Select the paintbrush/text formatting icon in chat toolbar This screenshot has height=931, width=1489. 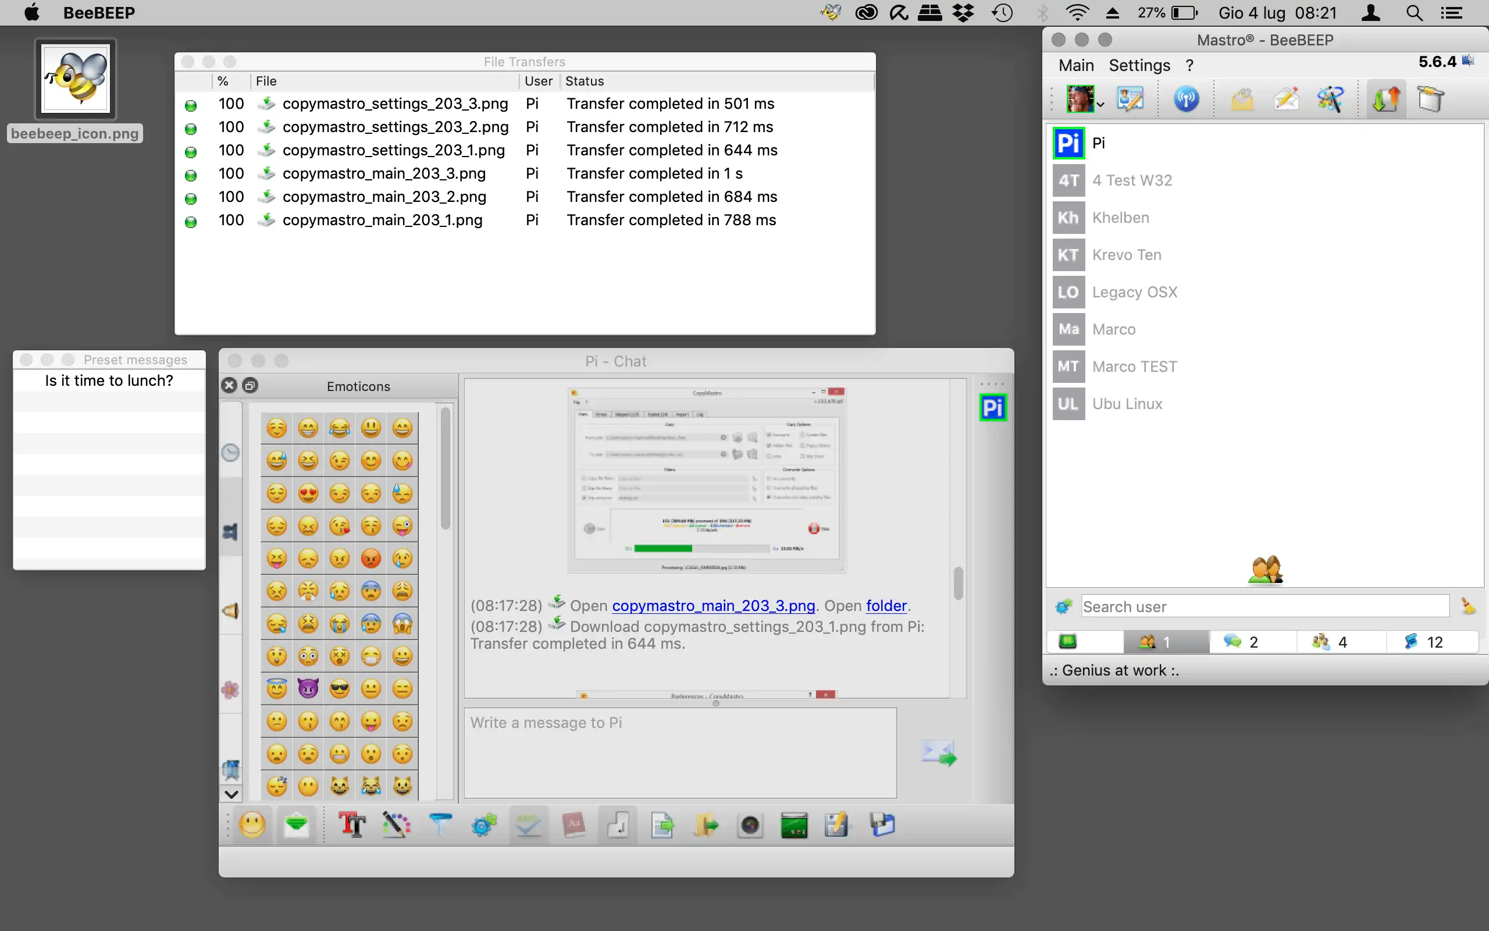(397, 826)
